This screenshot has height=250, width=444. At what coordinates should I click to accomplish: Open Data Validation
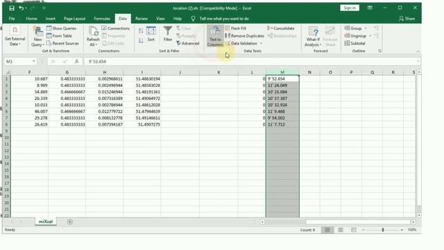pos(241,43)
